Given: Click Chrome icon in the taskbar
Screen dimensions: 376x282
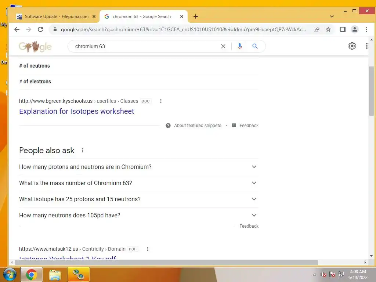Looking at the screenshot, I should pos(32,275).
